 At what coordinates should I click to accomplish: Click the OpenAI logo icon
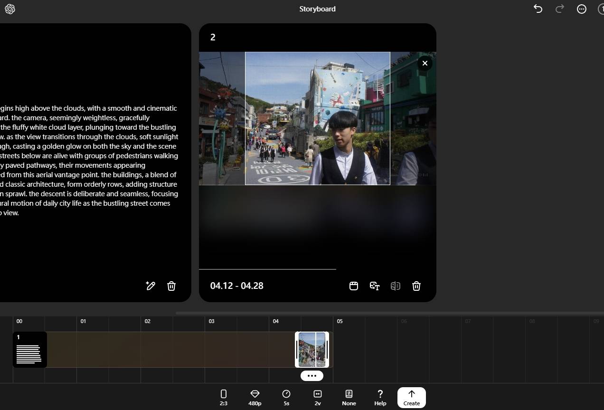(9, 9)
